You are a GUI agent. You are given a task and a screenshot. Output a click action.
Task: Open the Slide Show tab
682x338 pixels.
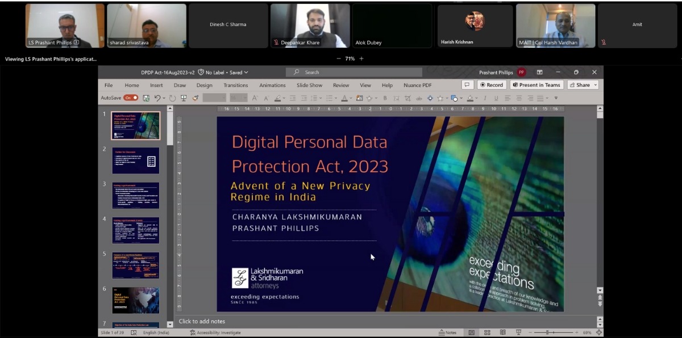click(x=309, y=85)
